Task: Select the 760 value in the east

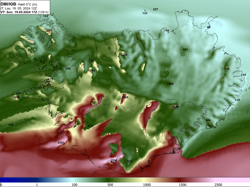Action: (227, 69)
